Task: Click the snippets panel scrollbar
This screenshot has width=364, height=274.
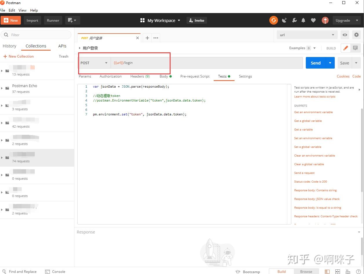Action: tap(362, 150)
